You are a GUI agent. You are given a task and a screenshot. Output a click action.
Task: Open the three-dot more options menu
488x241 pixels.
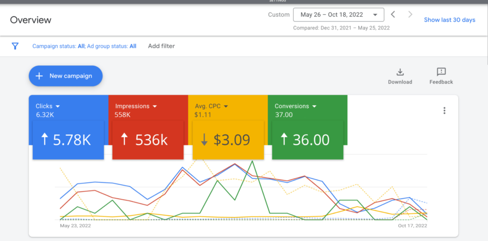(444, 110)
